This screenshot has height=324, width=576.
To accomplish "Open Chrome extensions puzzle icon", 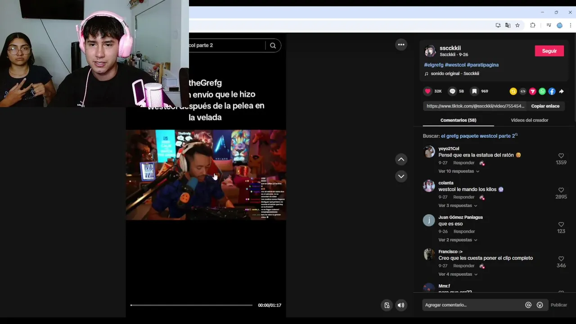I will tap(533, 25).
